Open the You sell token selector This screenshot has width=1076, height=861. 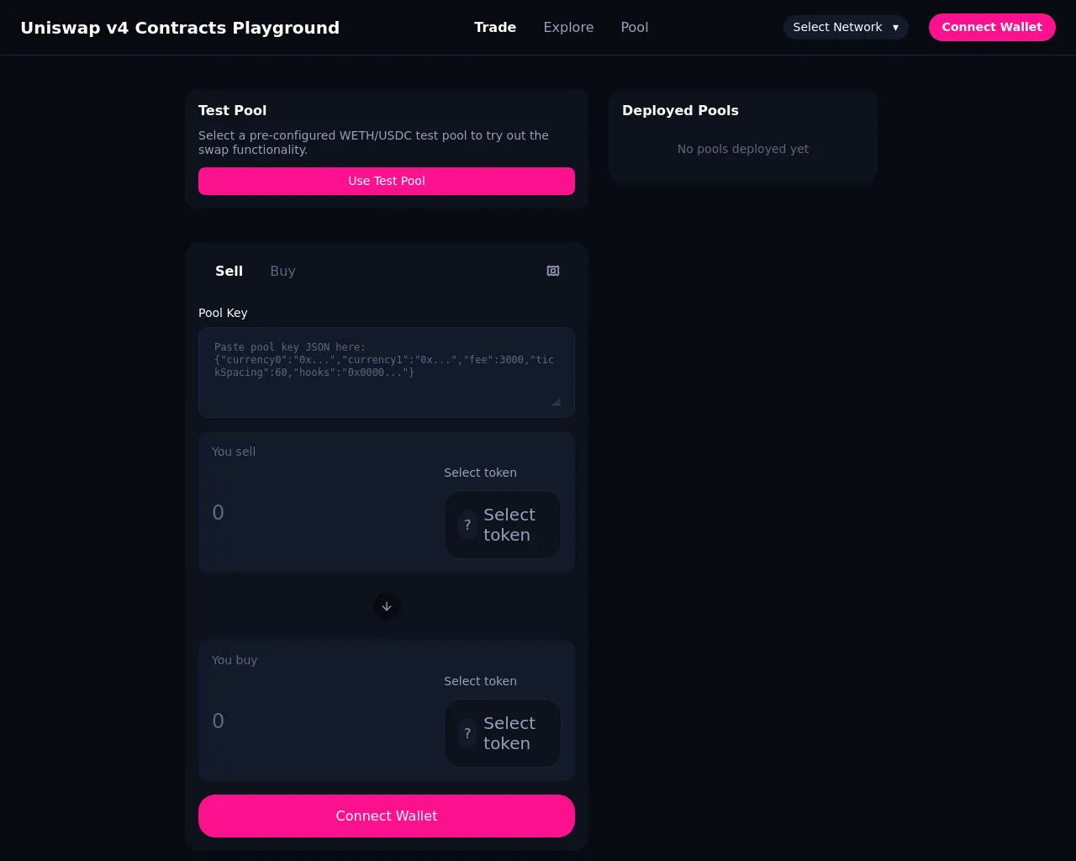[x=503, y=525]
